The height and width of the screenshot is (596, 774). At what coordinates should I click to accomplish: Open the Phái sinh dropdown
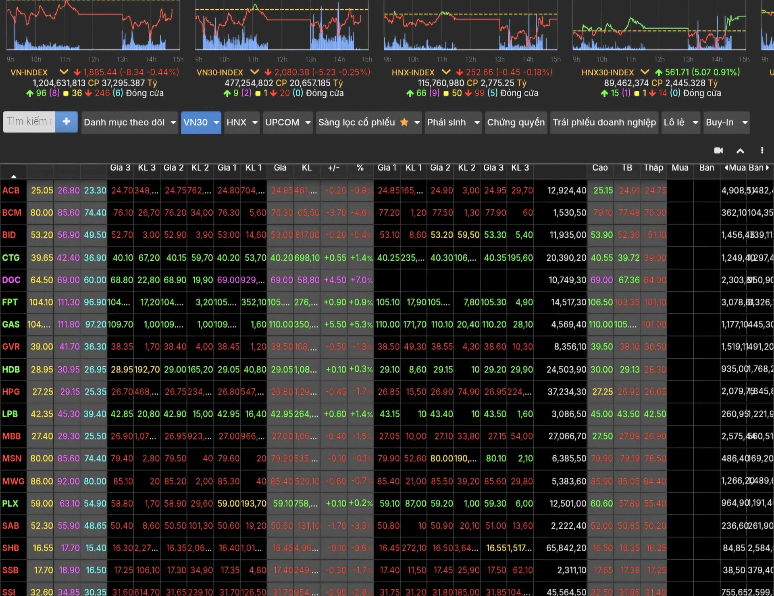click(453, 123)
